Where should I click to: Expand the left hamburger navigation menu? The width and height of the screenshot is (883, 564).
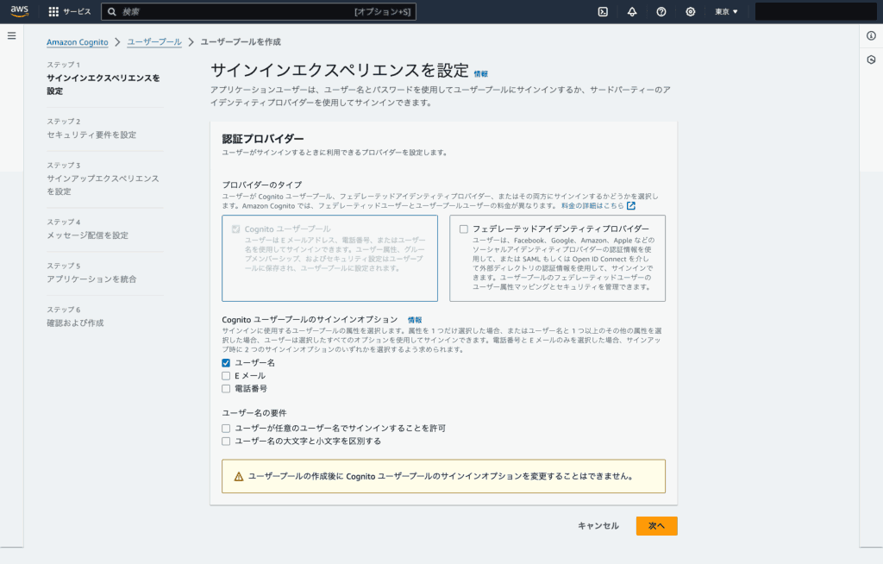(11, 35)
